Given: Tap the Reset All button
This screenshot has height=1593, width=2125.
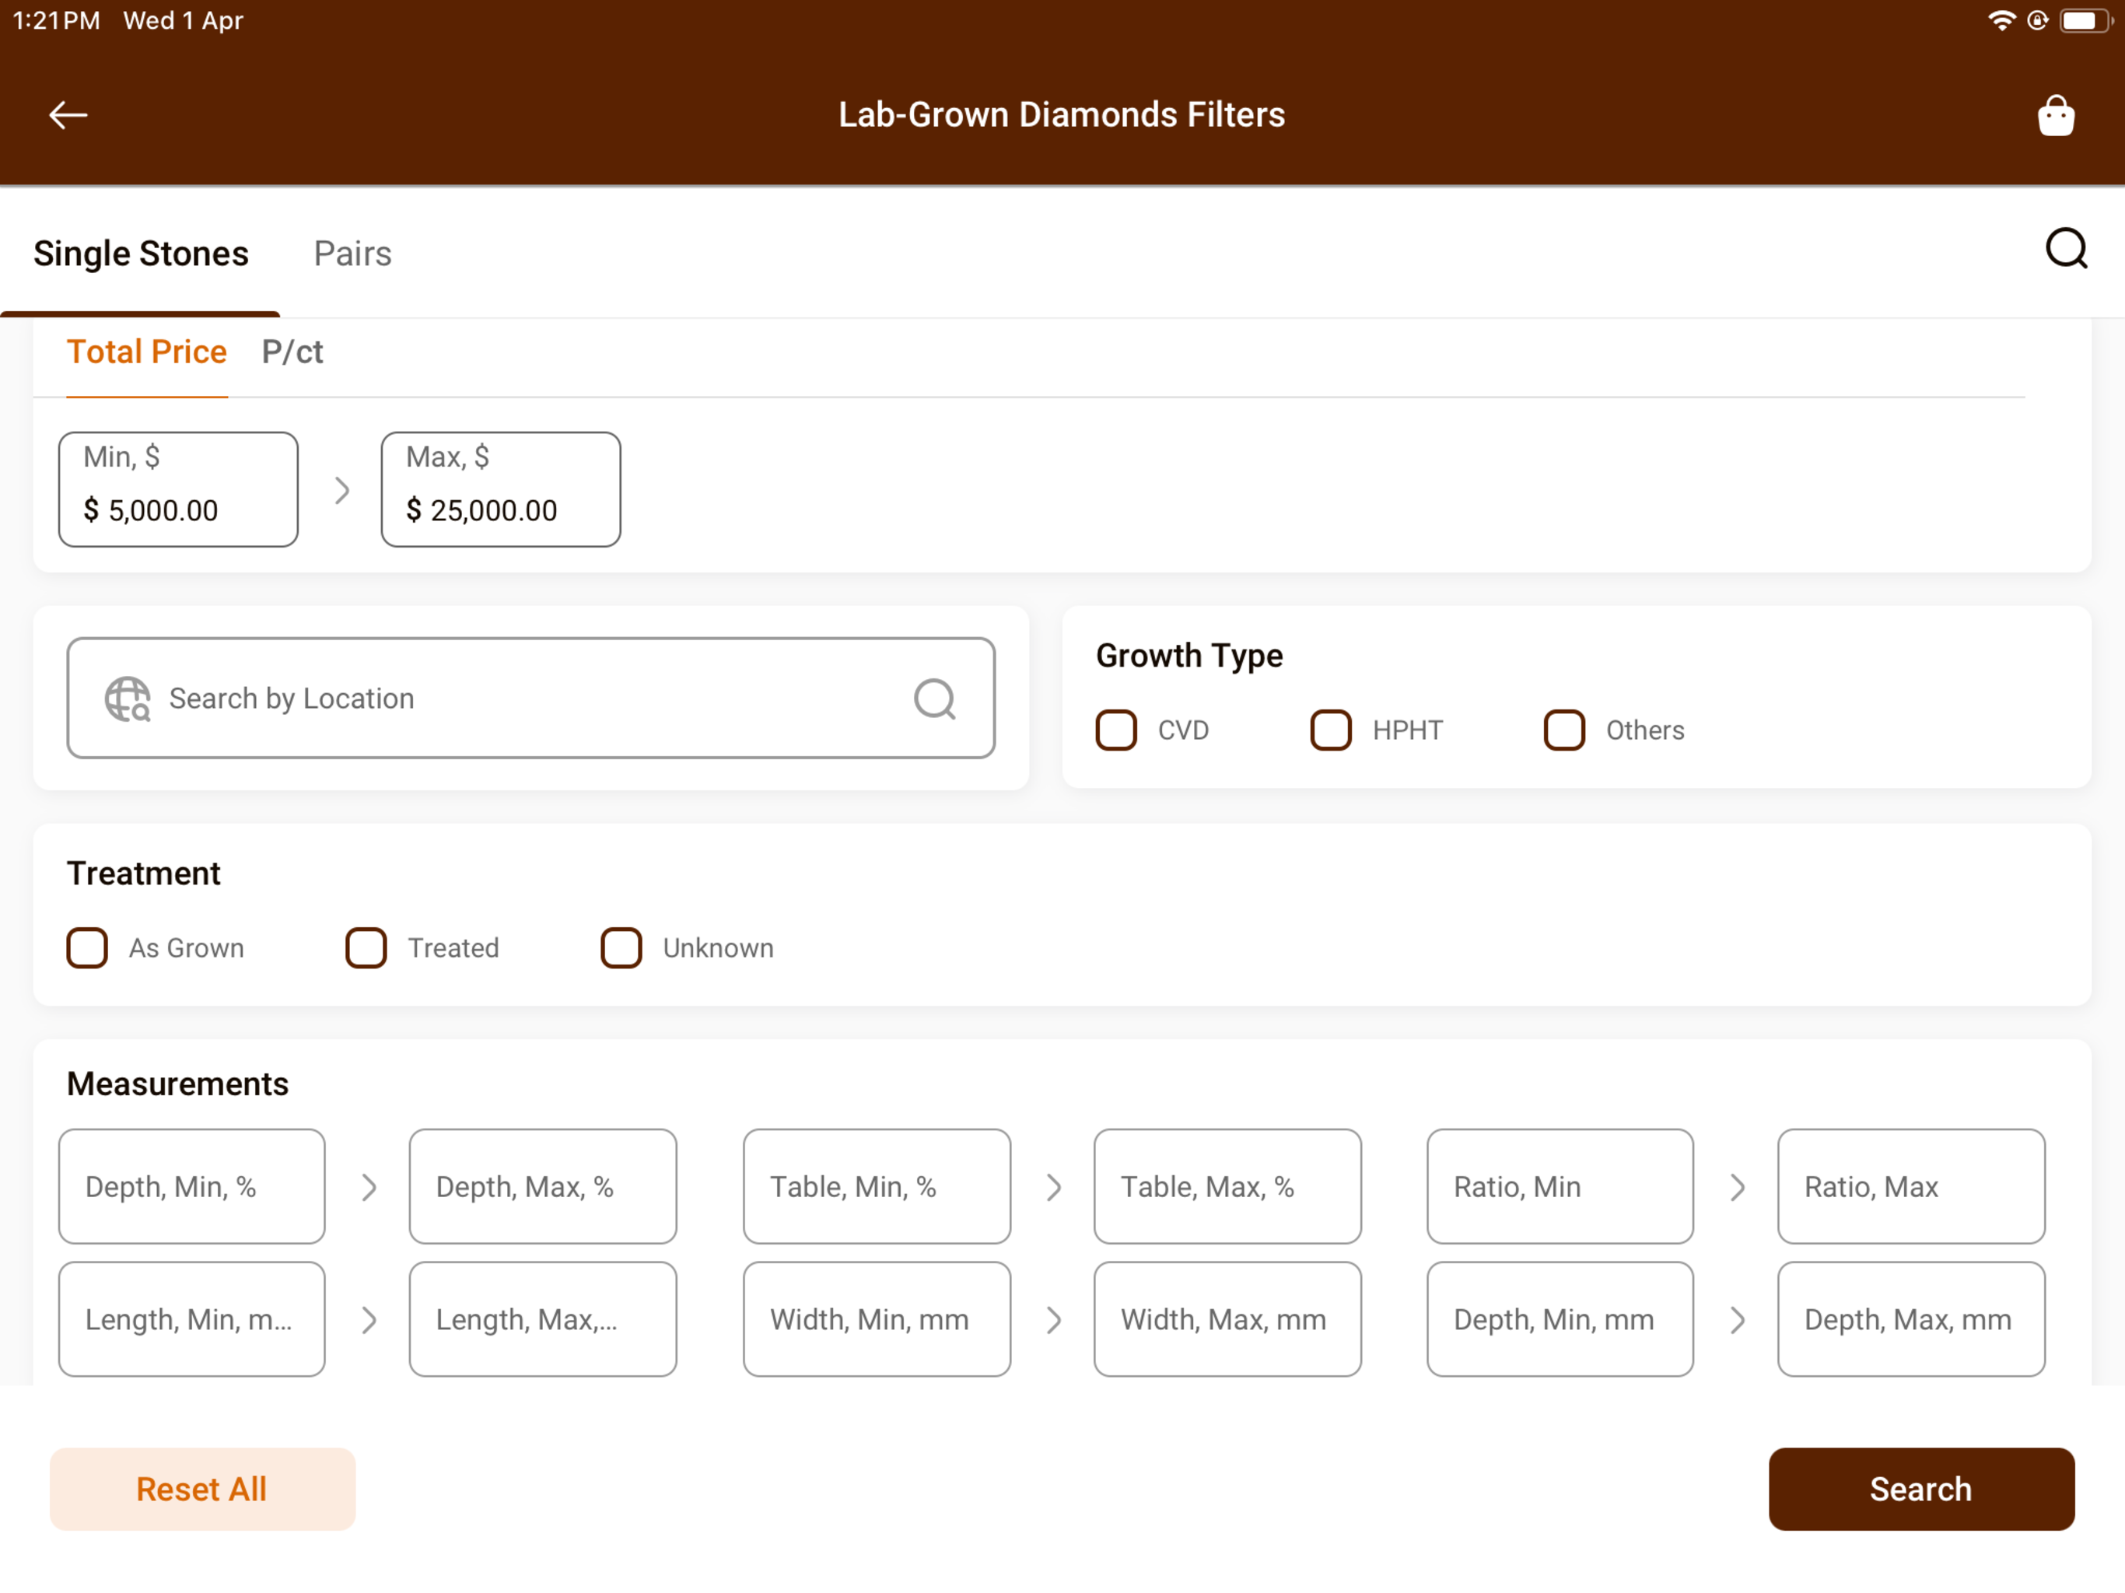Looking at the screenshot, I should [x=203, y=1490].
